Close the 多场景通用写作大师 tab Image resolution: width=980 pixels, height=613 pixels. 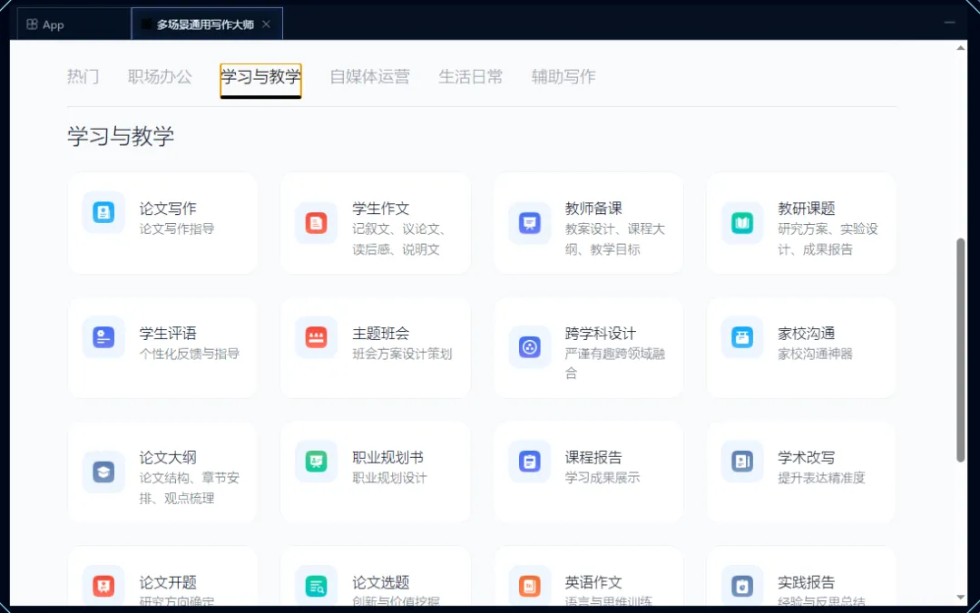[x=266, y=24]
